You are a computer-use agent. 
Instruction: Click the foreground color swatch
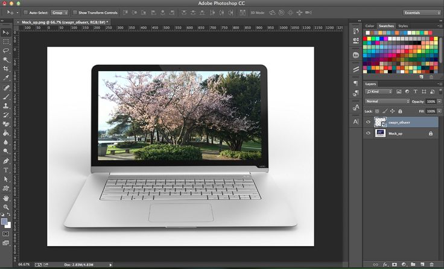4,221
